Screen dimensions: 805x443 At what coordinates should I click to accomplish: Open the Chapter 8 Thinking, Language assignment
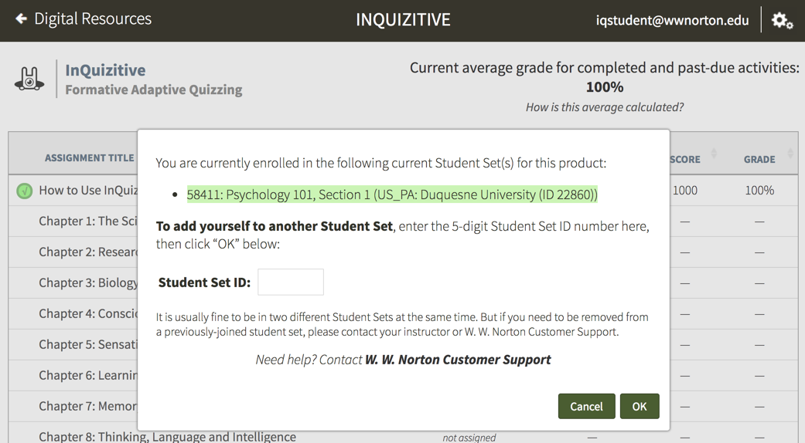(167, 436)
